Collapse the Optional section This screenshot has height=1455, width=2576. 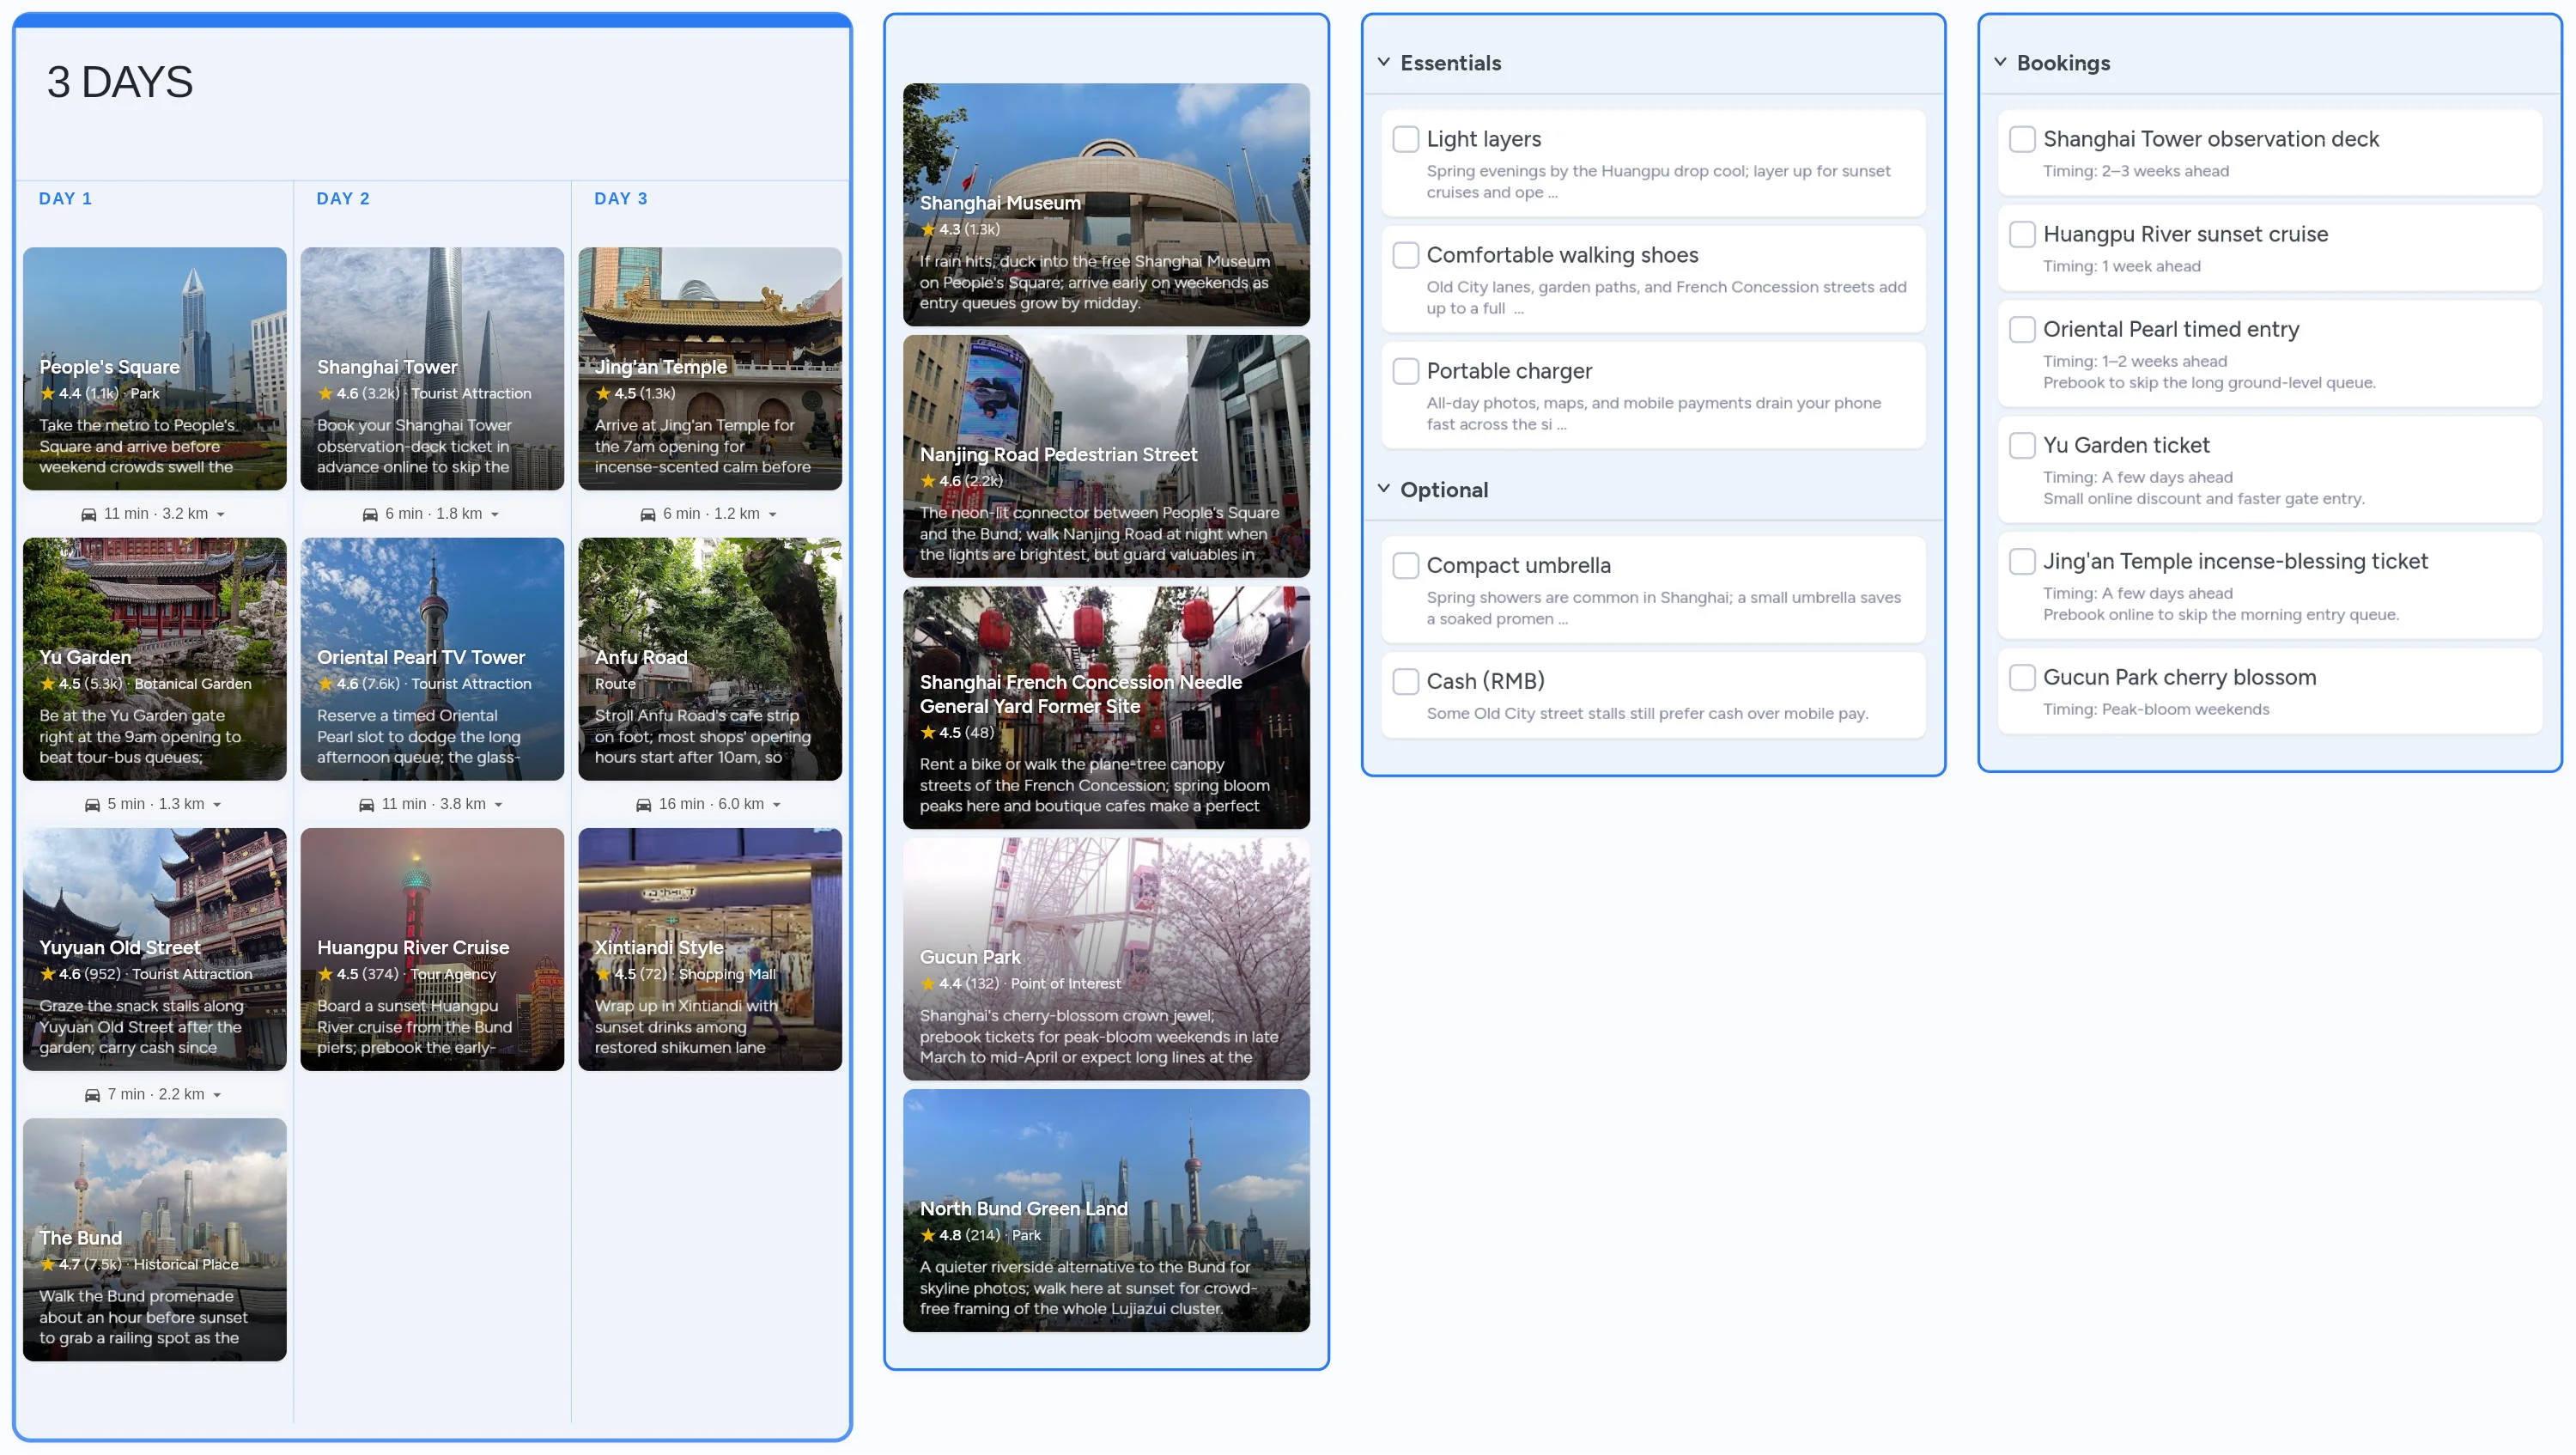(x=1384, y=489)
